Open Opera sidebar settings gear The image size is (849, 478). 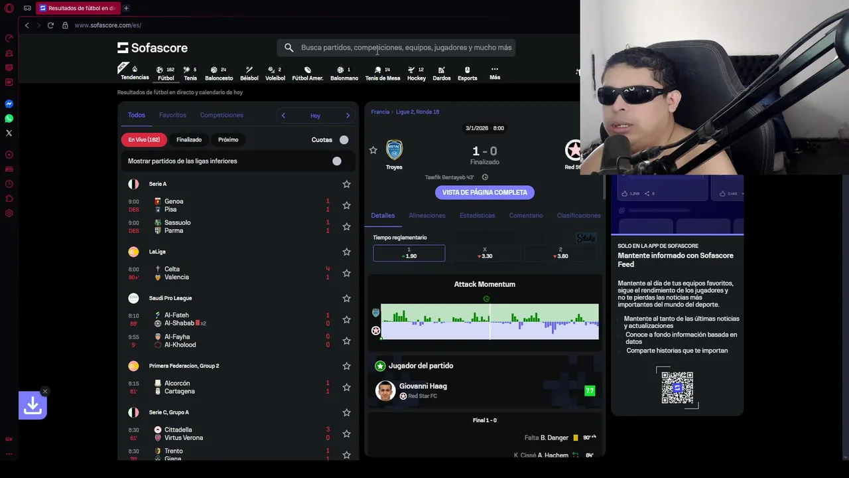[9, 213]
